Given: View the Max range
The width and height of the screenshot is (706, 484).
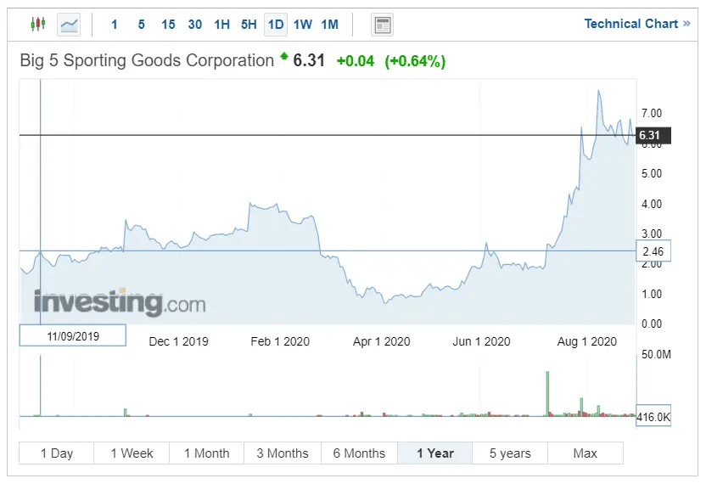Looking at the screenshot, I should pyautogui.click(x=586, y=453).
